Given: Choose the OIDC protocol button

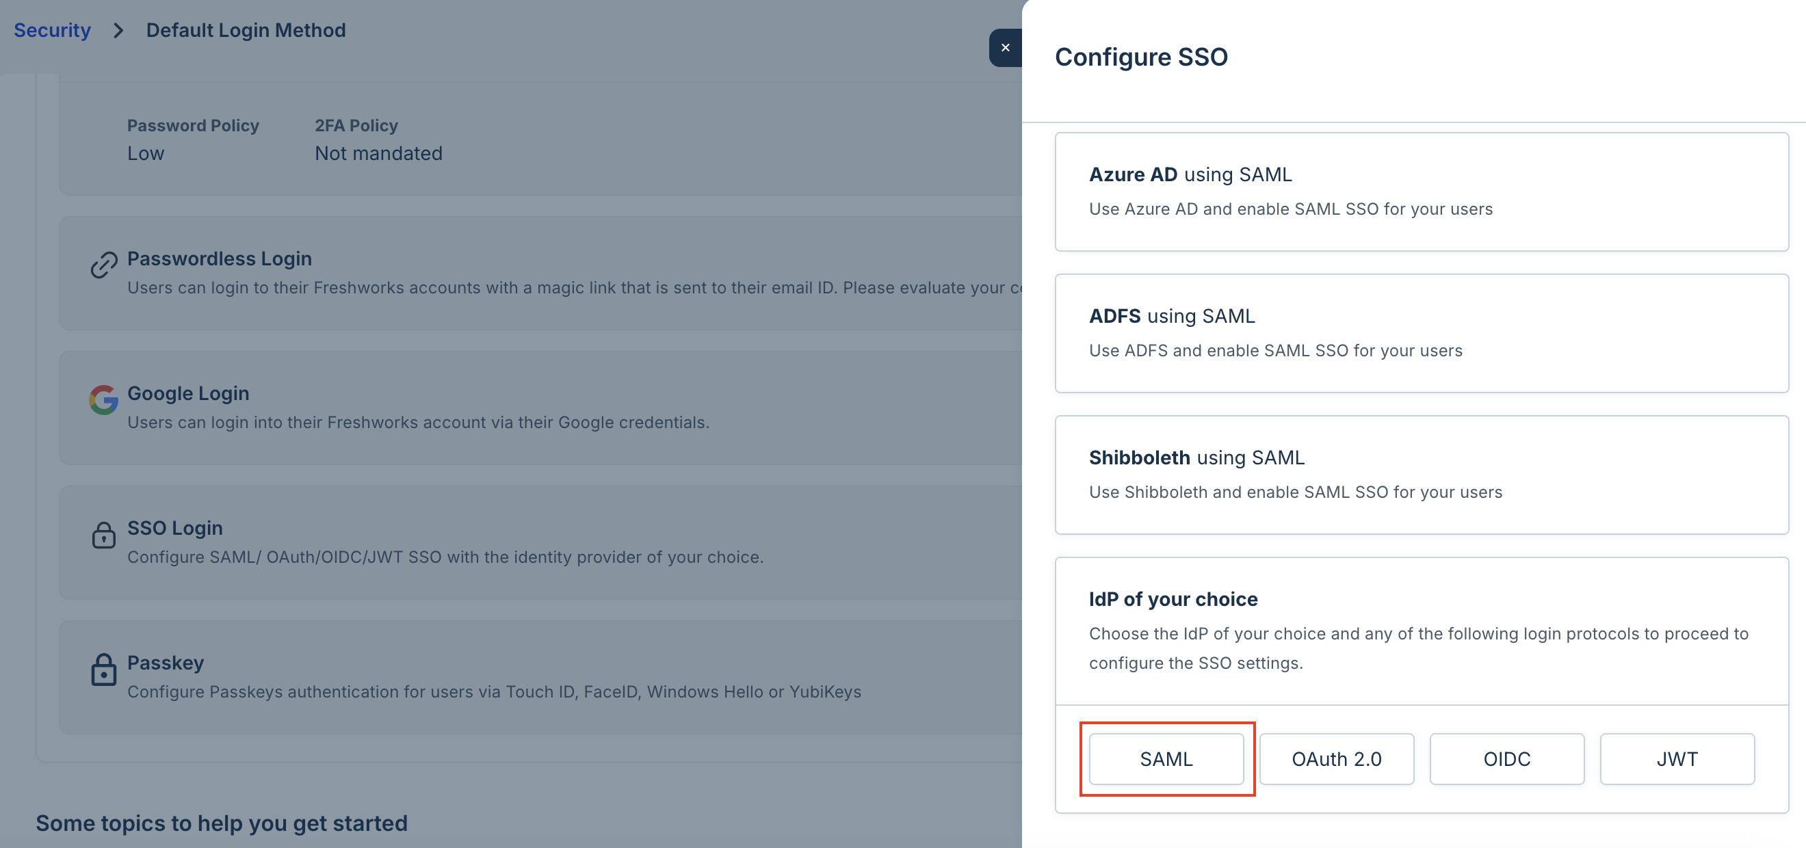Looking at the screenshot, I should click(1506, 759).
